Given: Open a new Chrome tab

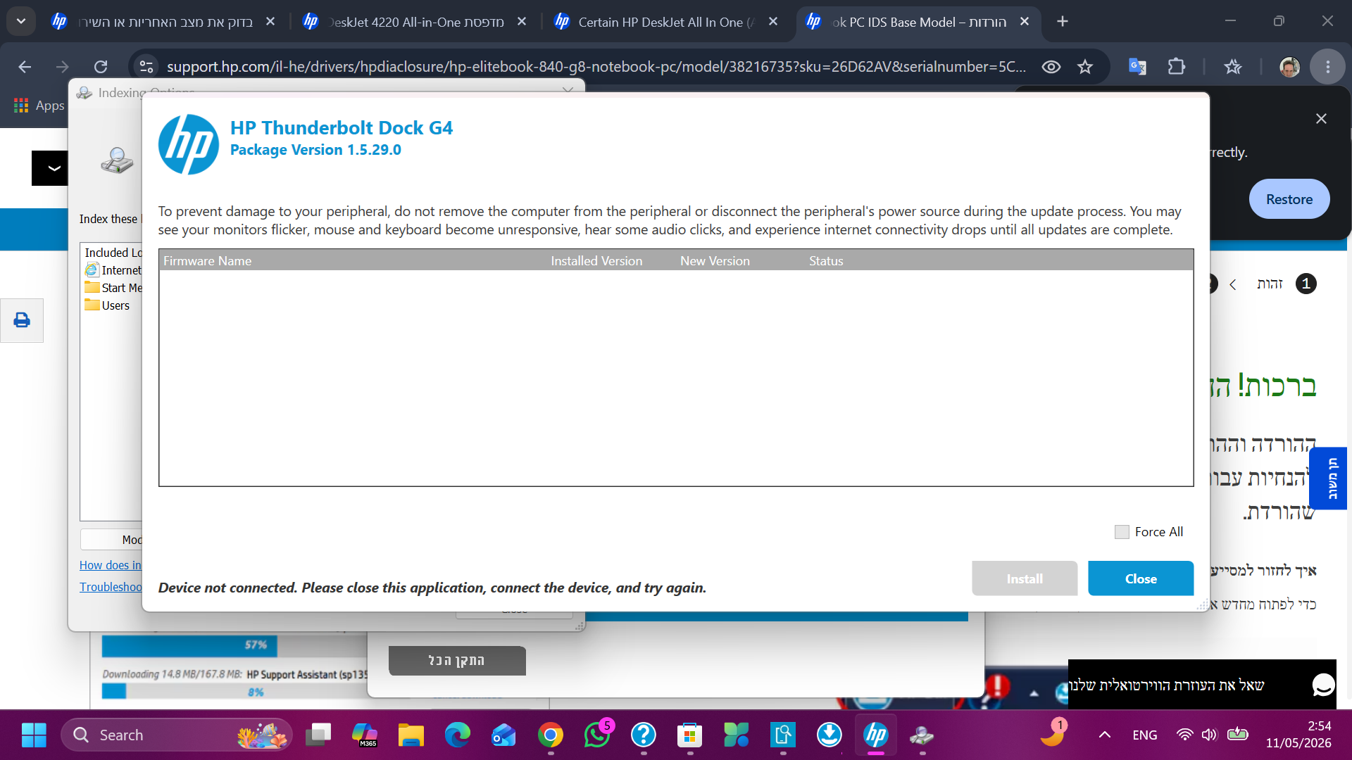Looking at the screenshot, I should (1063, 22).
